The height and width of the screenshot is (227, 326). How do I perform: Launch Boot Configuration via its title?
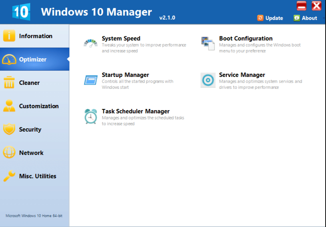coord(246,38)
